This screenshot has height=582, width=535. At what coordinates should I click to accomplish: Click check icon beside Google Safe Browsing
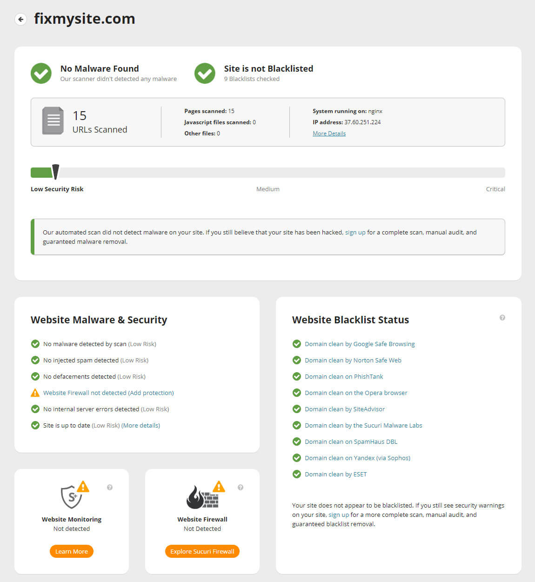297,344
